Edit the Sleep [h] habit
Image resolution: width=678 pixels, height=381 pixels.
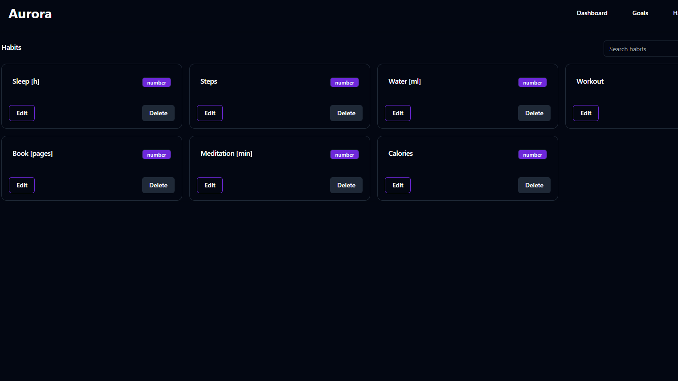click(21, 113)
